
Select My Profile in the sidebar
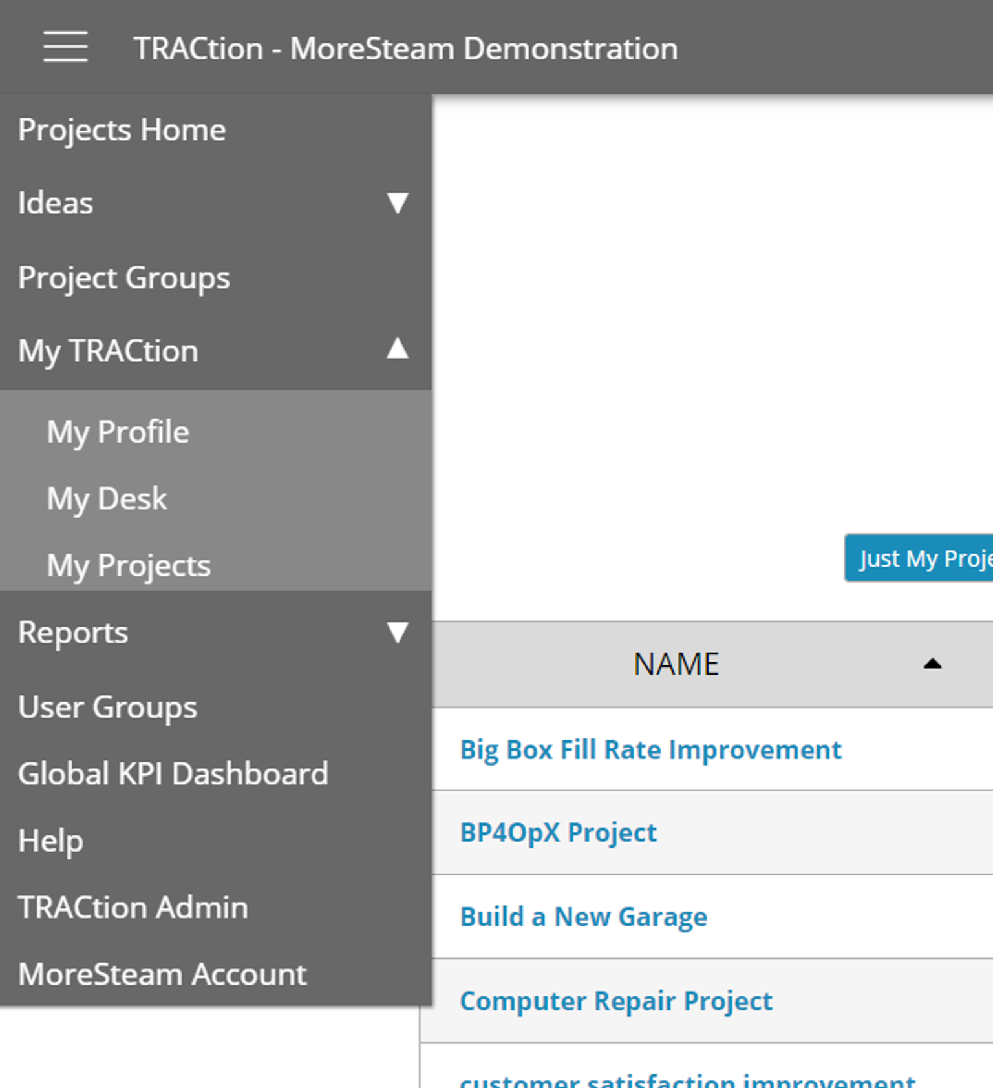coord(118,432)
